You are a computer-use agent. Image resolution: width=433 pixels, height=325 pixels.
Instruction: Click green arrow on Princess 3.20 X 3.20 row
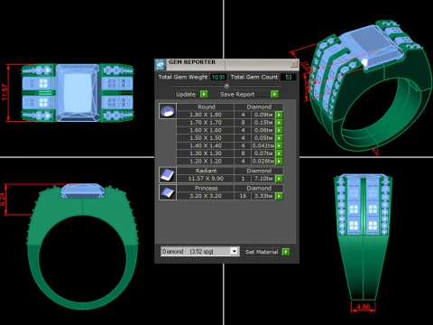click(279, 196)
